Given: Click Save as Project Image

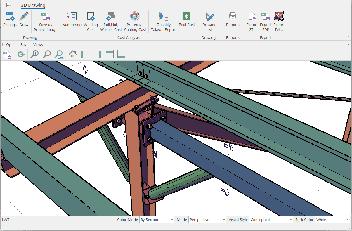Looking at the screenshot, I should point(45,17).
